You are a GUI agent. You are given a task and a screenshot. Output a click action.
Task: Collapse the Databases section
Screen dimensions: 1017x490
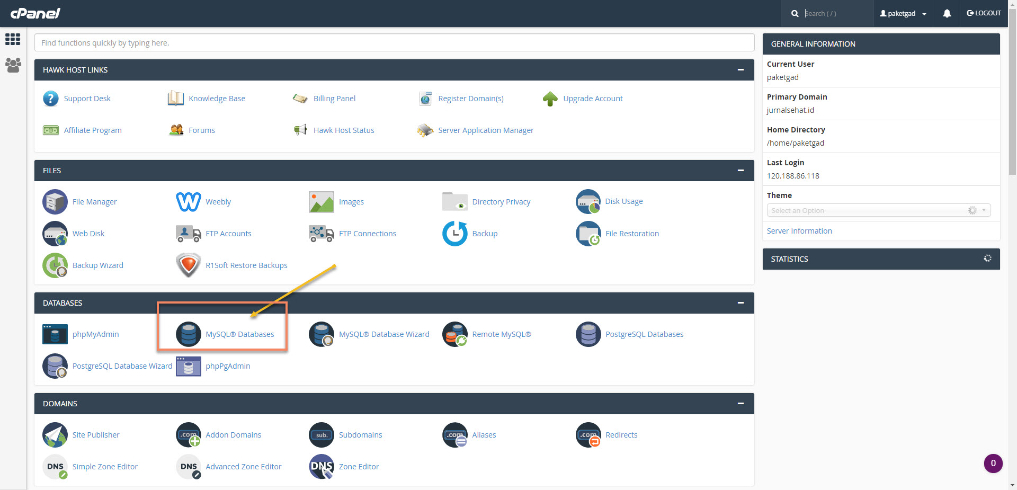click(x=741, y=303)
